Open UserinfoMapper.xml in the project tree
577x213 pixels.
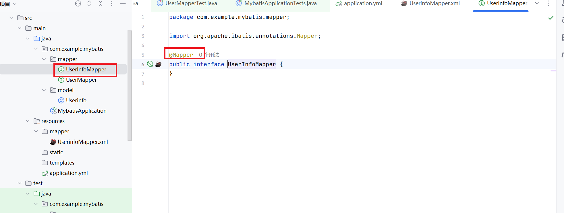(x=83, y=142)
